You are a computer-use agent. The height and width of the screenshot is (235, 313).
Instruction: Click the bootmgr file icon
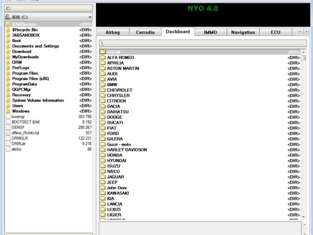coord(8,117)
